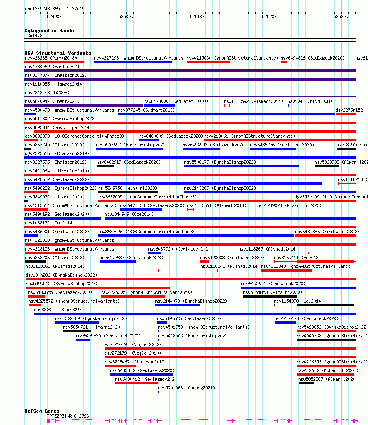Click nsv5849756 (Almarri2020) label

[127, 188]
